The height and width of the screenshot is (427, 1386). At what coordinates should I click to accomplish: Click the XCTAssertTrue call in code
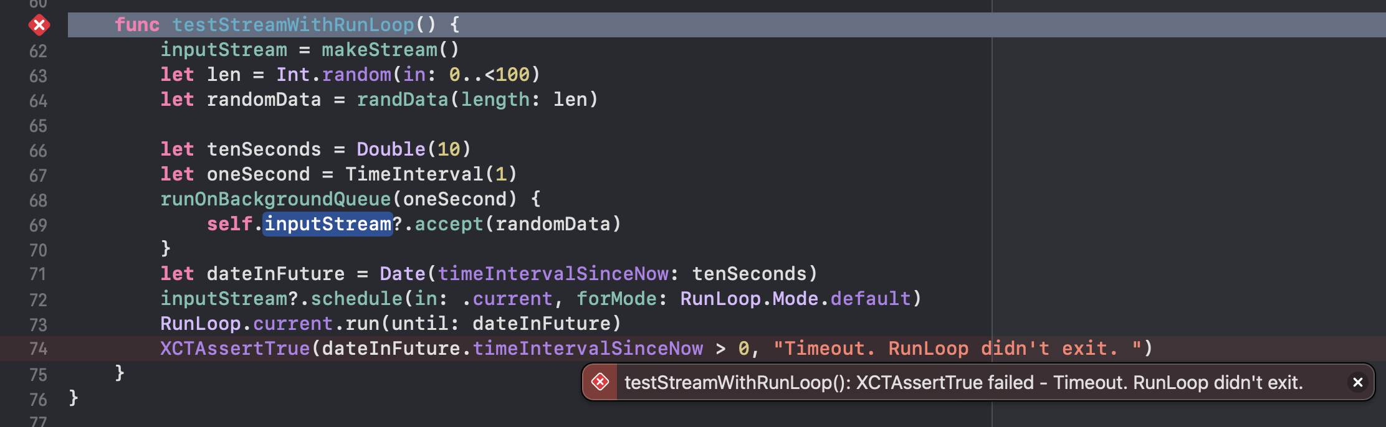coord(235,349)
